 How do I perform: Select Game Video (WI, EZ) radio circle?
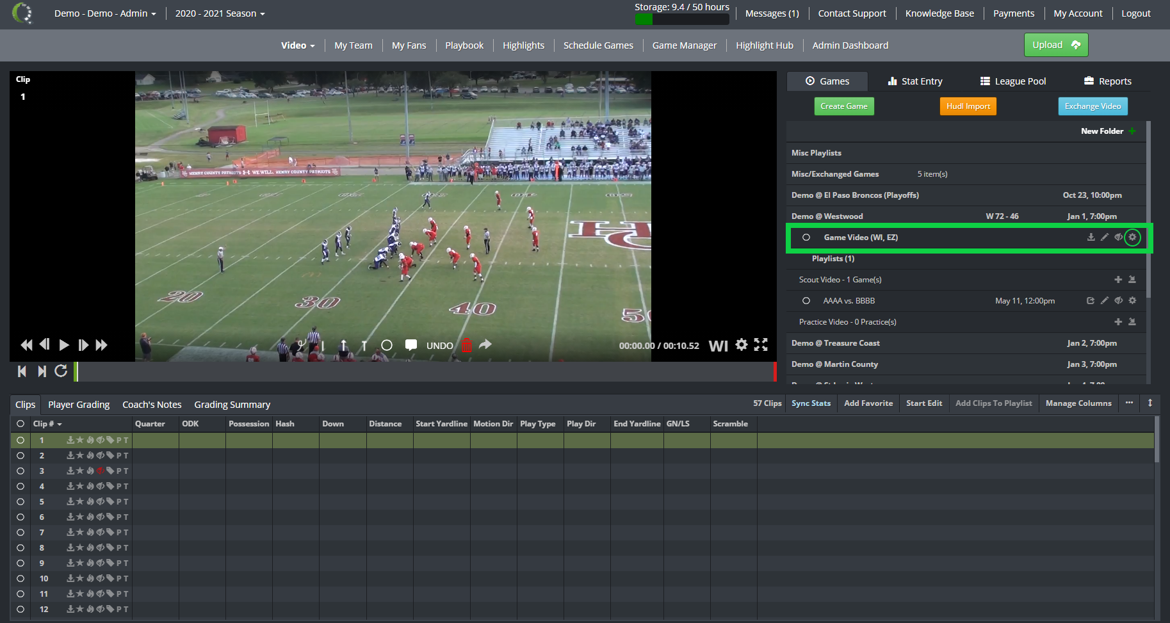(806, 238)
